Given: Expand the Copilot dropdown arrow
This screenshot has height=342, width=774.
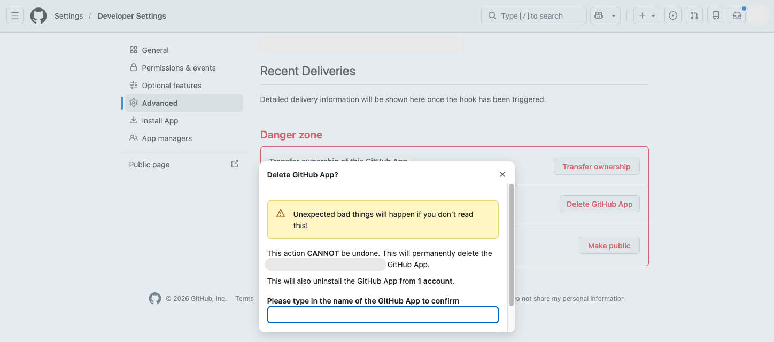Looking at the screenshot, I should pyautogui.click(x=614, y=16).
